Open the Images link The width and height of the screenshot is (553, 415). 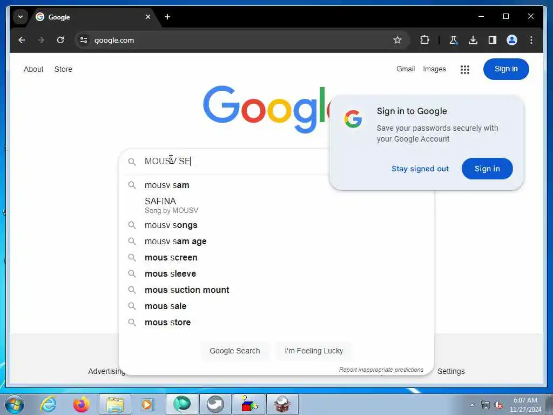[x=435, y=69]
